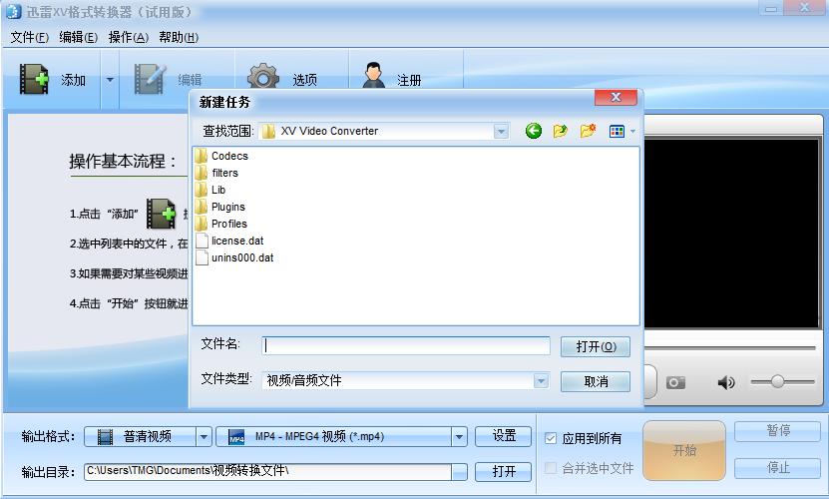Image resolution: width=829 pixels, height=499 pixels.
Task: Click the snapshot camera icon
Action: click(675, 382)
